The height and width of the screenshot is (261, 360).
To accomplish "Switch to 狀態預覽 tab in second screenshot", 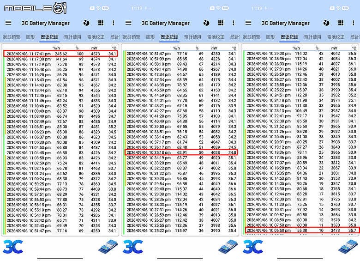I will 132,37.
